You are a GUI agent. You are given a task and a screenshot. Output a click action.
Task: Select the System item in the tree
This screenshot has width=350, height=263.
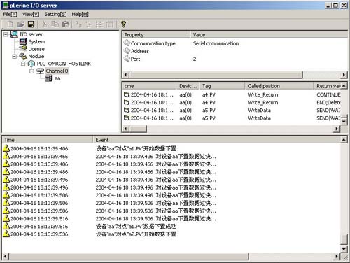(36, 42)
